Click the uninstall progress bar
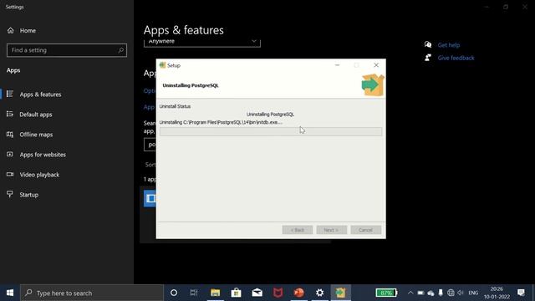 click(x=271, y=132)
